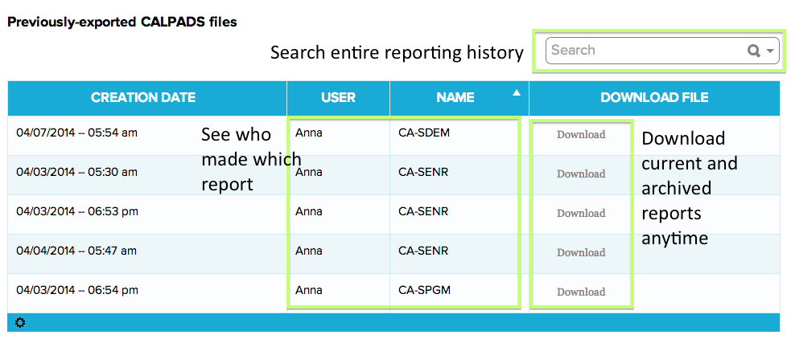Sort by the User column header
This screenshot has height=339, width=787.
[x=338, y=97]
